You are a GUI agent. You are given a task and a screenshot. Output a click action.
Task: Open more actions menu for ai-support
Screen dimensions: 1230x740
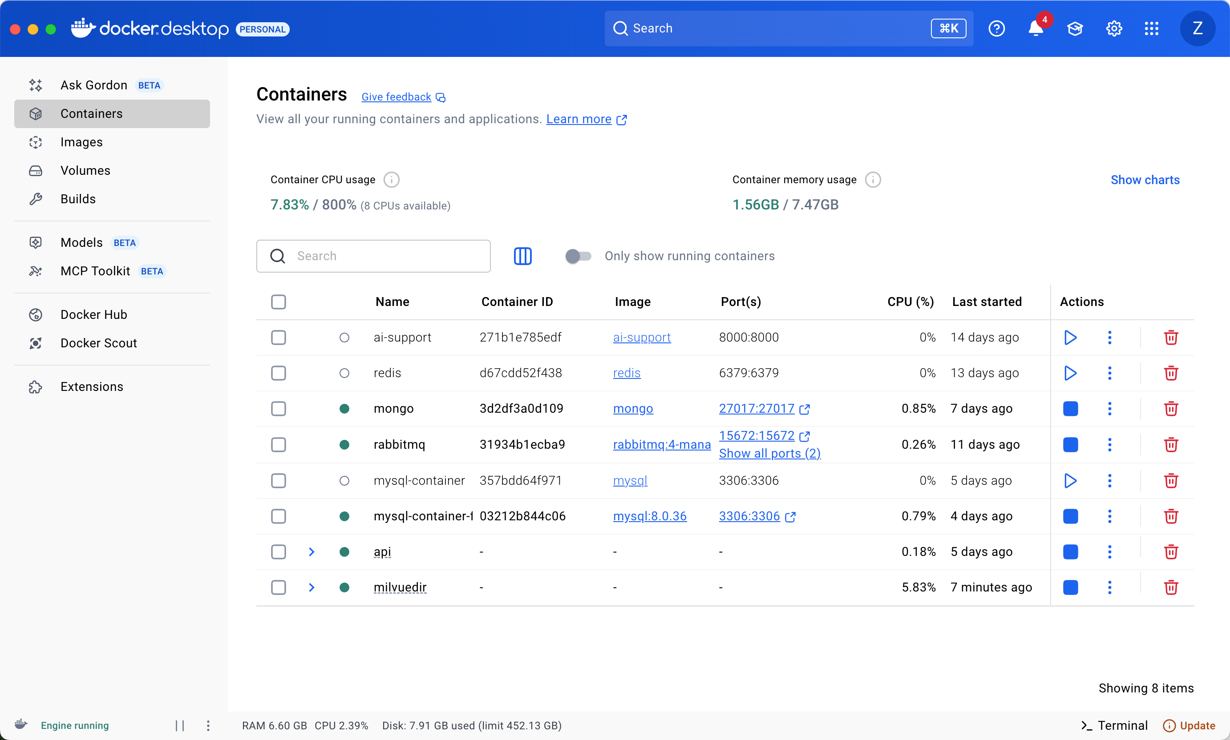click(x=1110, y=338)
